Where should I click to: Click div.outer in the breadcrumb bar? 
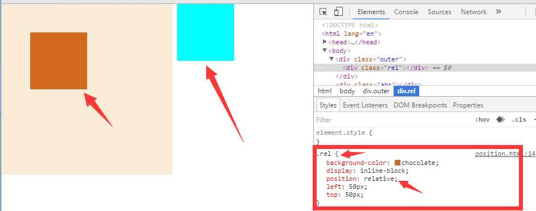coord(376,91)
